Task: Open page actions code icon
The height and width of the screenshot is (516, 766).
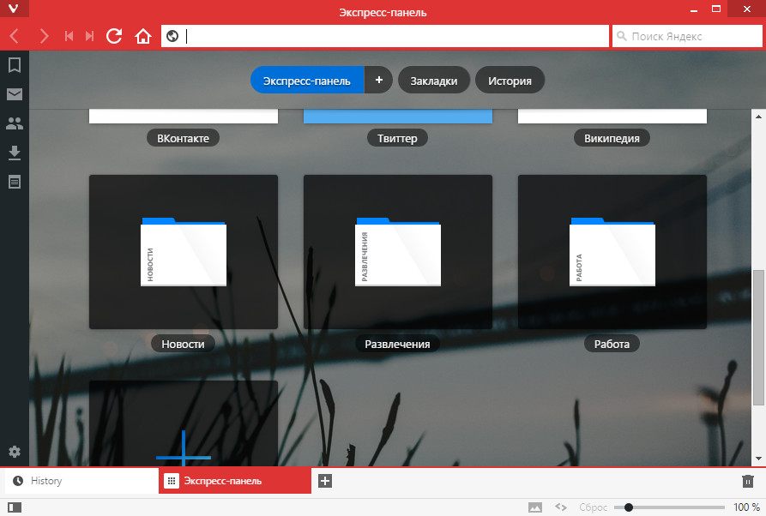Action: [561, 507]
